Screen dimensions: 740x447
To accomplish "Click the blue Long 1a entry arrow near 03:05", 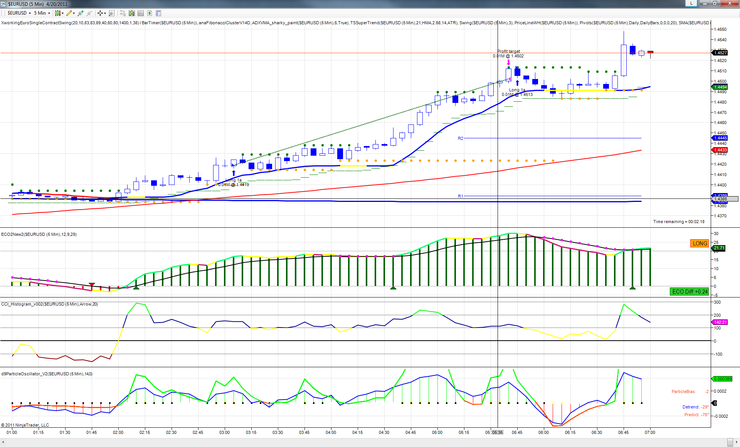I will 234,173.
